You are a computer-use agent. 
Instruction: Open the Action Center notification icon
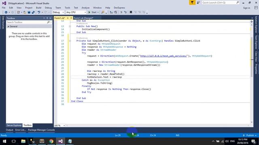click(x=254, y=141)
